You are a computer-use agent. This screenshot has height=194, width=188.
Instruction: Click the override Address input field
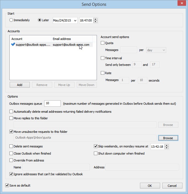click(x=142, y=167)
